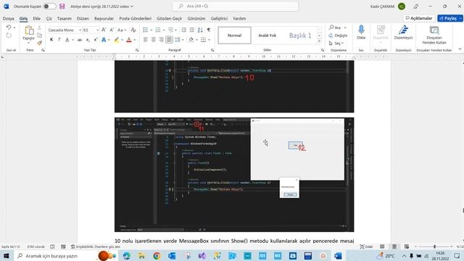Open the borders dropdown arrow

(x=209, y=40)
